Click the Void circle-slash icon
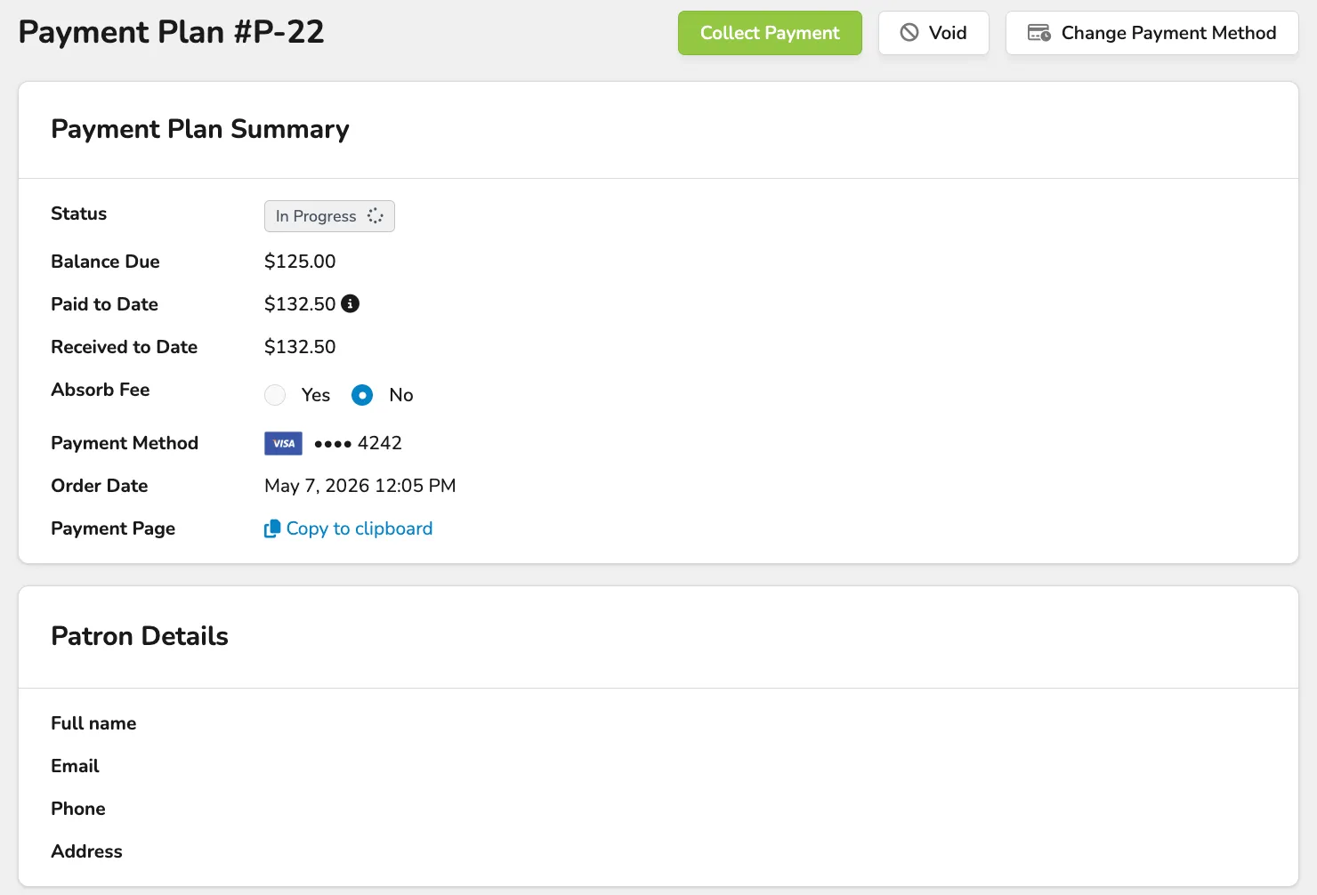Image resolution: width=1317 pixels, height=895 pixels. point(909,33)
